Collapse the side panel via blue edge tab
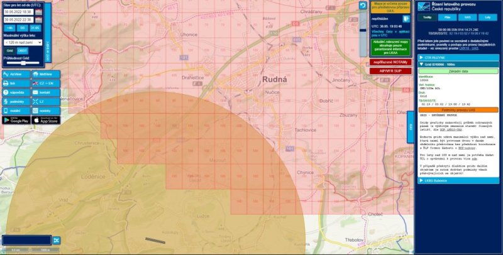The height and width of the screenshot is (255, 503). coord(411,127)
